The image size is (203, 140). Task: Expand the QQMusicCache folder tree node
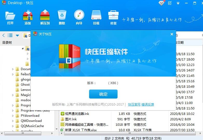click(13, 126)
